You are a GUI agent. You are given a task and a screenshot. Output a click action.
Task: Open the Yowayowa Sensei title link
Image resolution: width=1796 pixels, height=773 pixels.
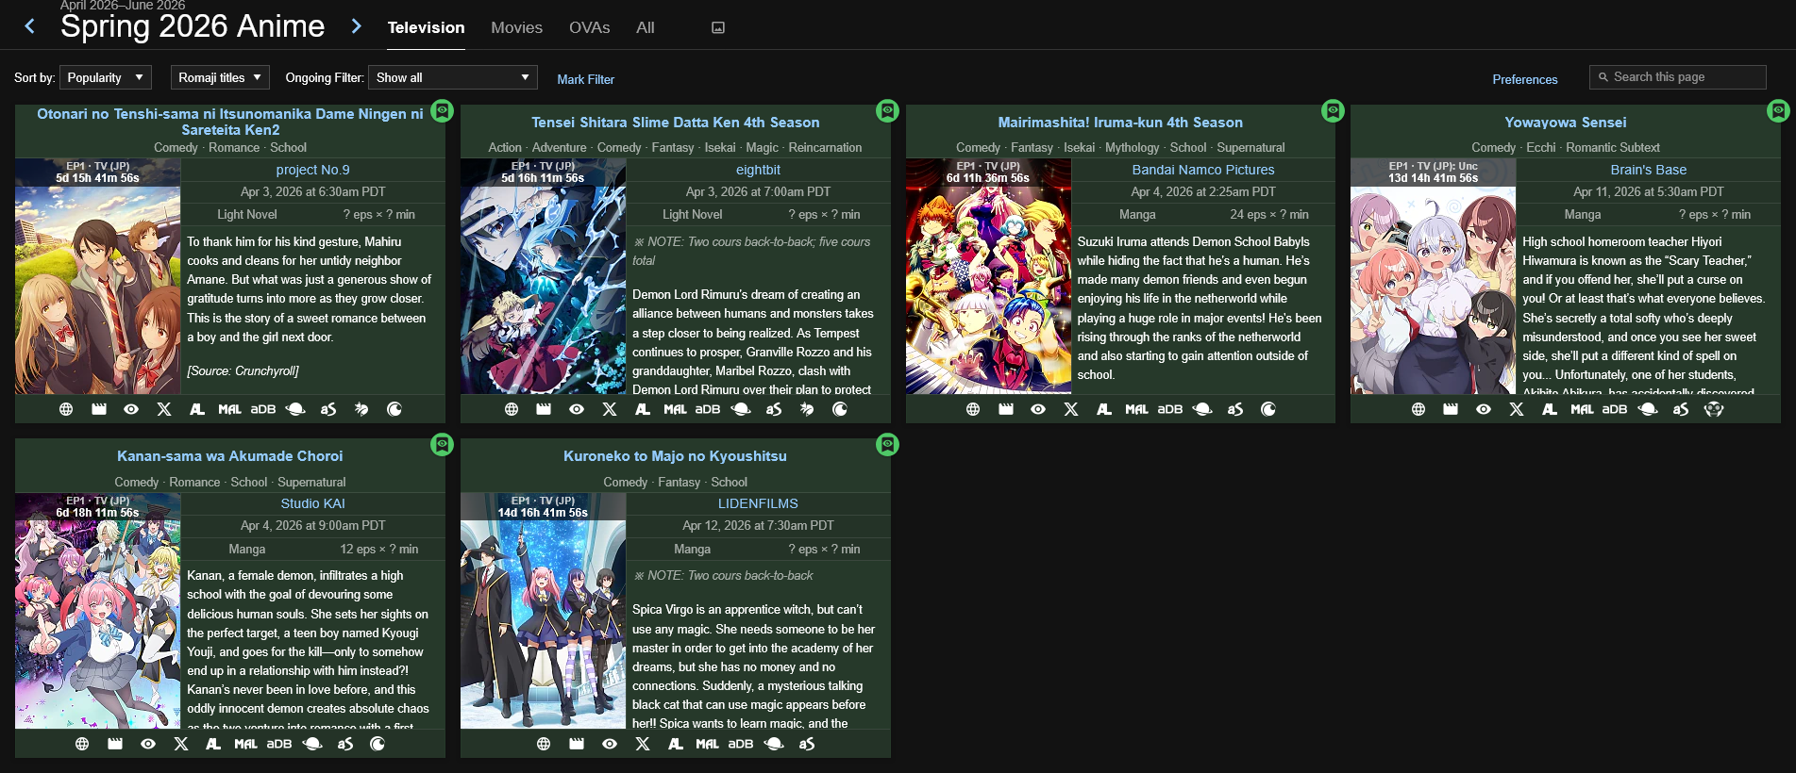(1565, 123)
